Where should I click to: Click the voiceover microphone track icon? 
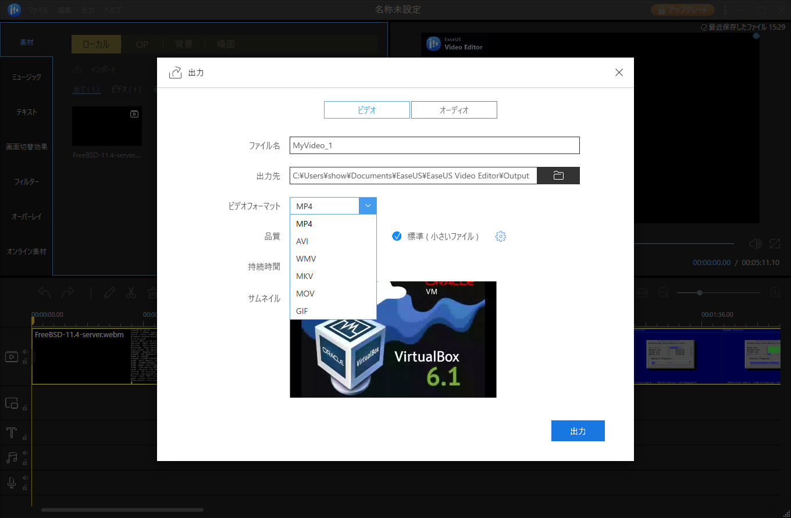(11, 483)
